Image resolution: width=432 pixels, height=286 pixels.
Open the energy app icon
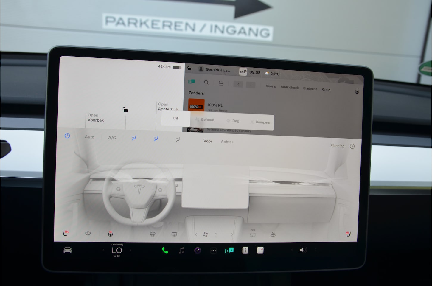260,251
